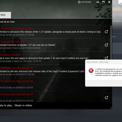Click the Bad Image dialog title bar

pyautogui.click(x=103, y=62)
